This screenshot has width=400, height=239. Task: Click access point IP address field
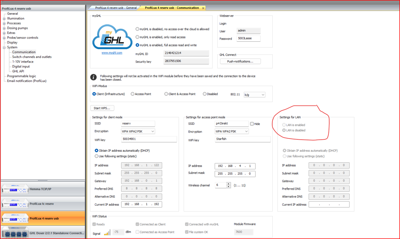235,166
